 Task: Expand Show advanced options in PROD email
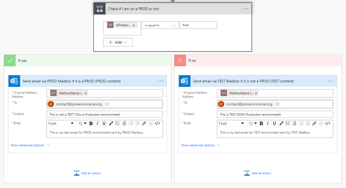[x=30, y=145]
